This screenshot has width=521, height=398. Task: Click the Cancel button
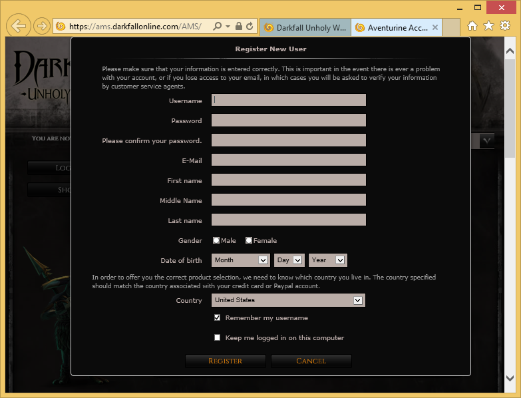coord(311,361)
